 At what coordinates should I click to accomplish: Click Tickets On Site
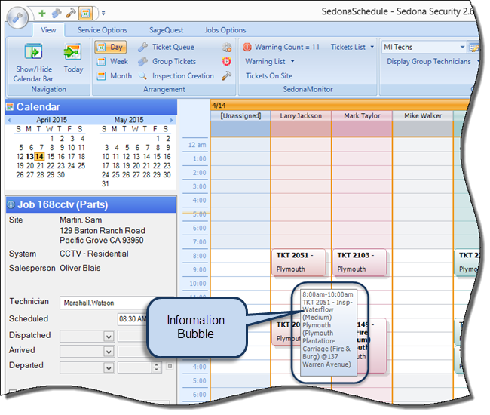coord(269,76)
